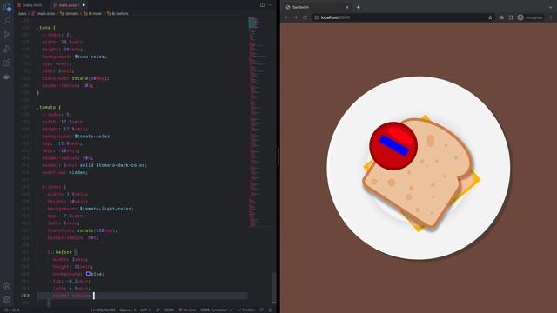Click the rotate(120deg) transform line
Viewport: 557px width, 313px height.
[x=82, y=230]
